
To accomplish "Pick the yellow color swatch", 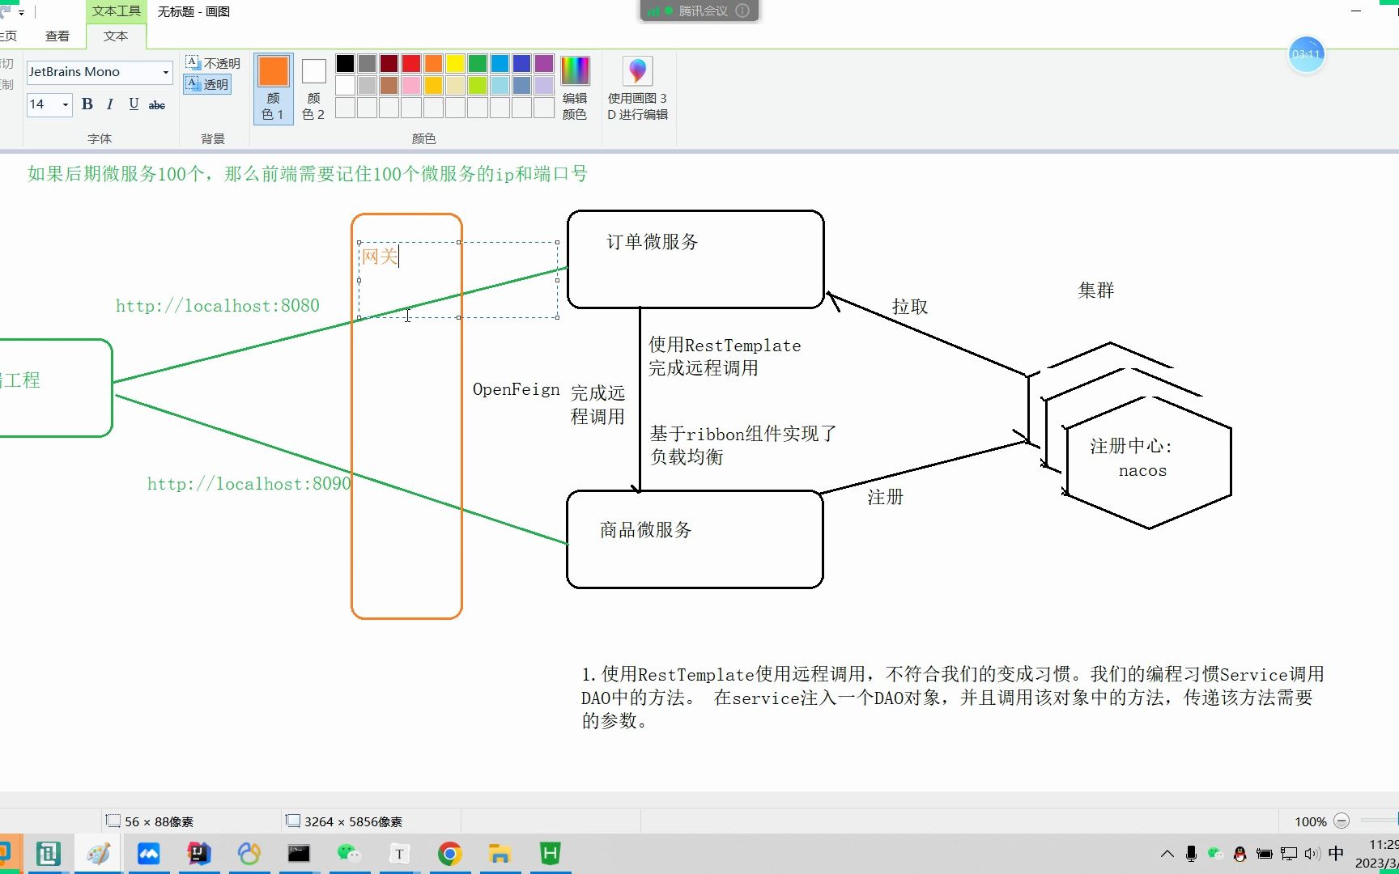I will 455,63.
